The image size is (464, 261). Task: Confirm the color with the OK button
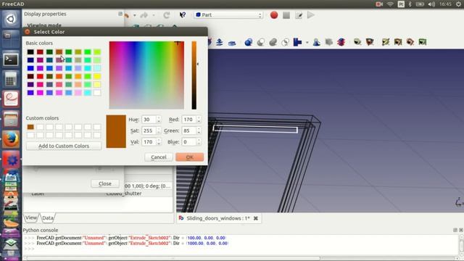(x=190, y=157)
